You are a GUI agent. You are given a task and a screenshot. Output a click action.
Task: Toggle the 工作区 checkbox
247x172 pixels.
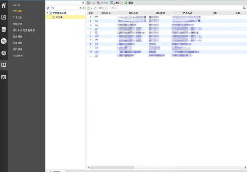tap(107, 8)
